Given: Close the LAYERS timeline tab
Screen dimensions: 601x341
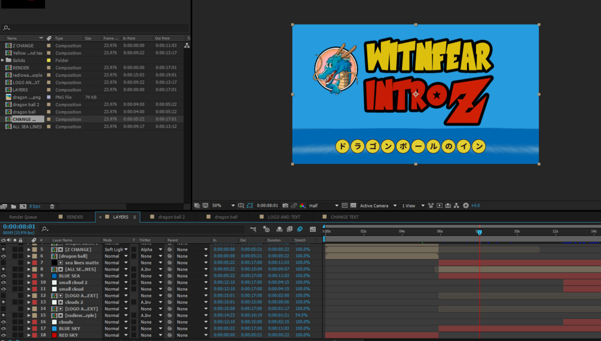Looking at the screenshot, I should pos(100,217).
